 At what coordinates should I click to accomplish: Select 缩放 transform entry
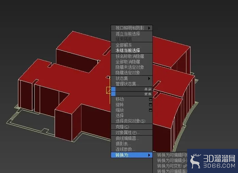pos(132,110)
